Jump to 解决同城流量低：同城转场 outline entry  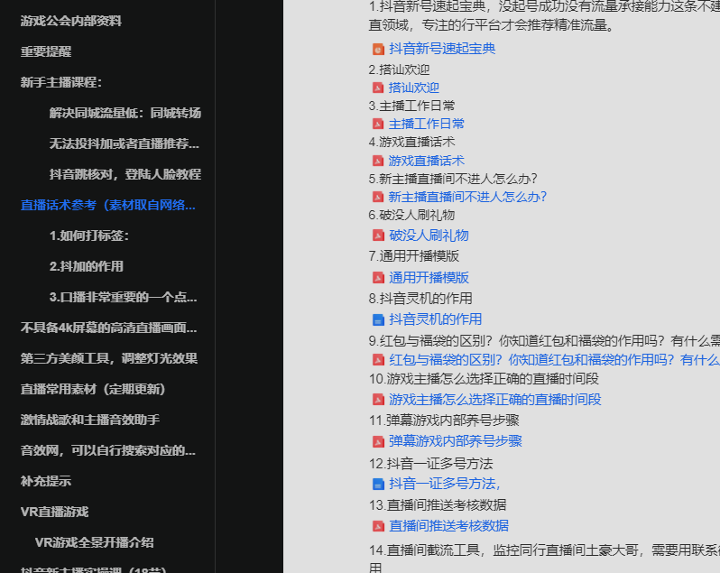(x=125, y=113)
